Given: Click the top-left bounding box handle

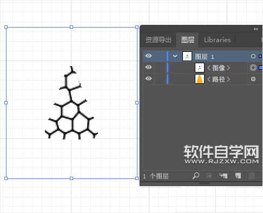Looking at the screenshot, I should 6,27.
